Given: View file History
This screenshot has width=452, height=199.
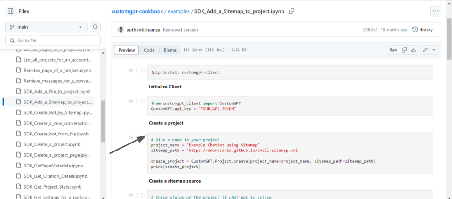Looking at the screenshot, I should coord(423,29).
